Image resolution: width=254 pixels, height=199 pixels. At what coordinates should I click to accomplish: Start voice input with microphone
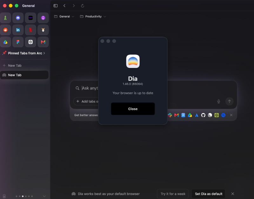point(218,101)
